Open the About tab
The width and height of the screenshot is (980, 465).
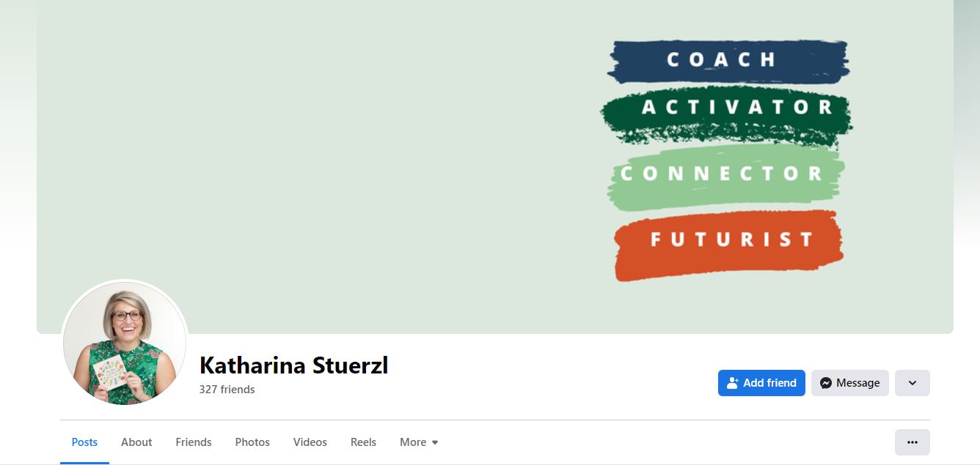pyautogui.click(x=136, y=442)
